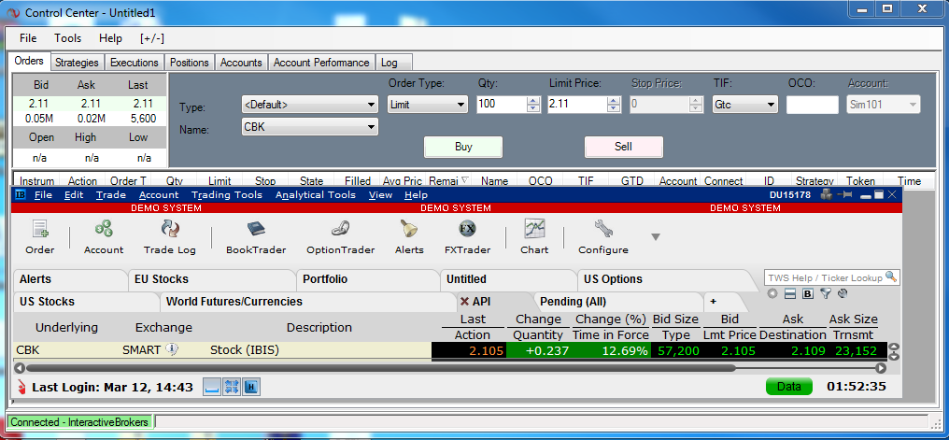Open the TIF Gtc dropdown

[x=745, y=104]
